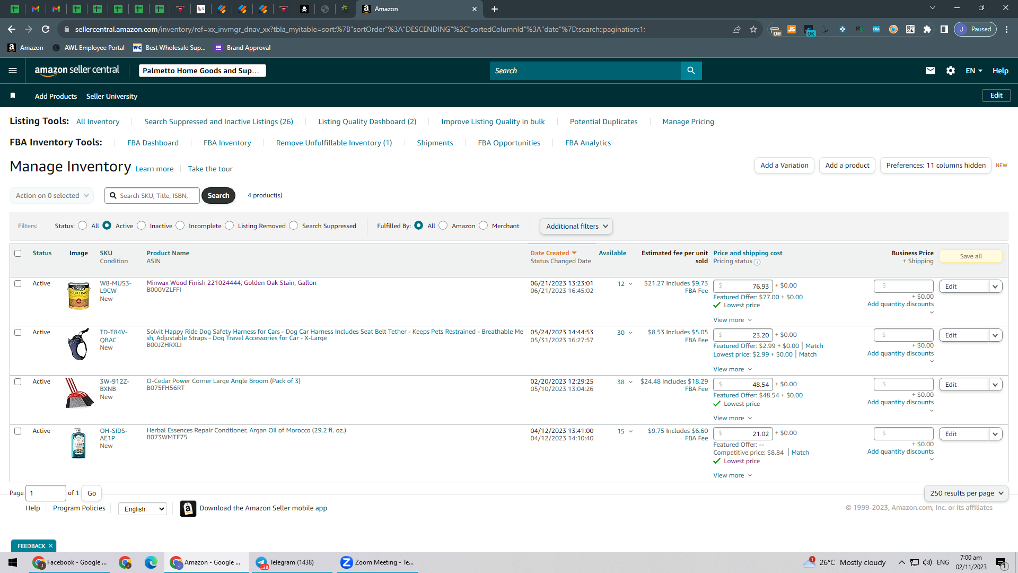Bookmark this page with star icon
The height and width of the screenshot is (573, 1018).
point(753,29)
